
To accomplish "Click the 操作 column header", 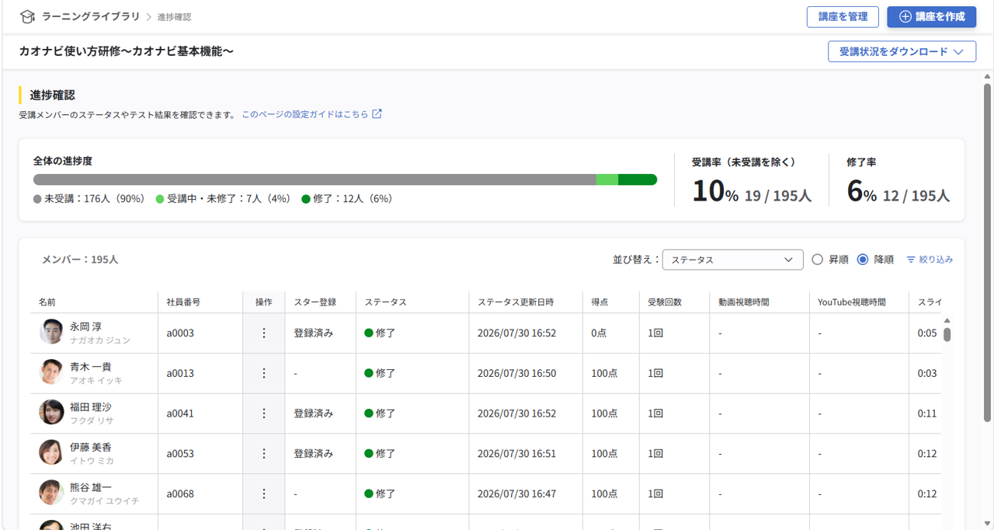I will pos(264,302).
